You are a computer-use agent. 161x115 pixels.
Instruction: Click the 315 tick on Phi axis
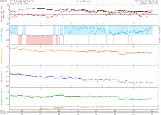tap(7, 30)
